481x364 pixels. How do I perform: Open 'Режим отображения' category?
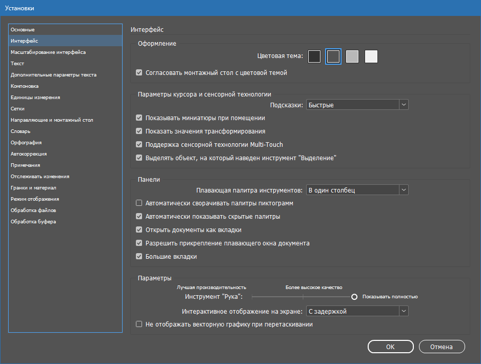(65, 199)
